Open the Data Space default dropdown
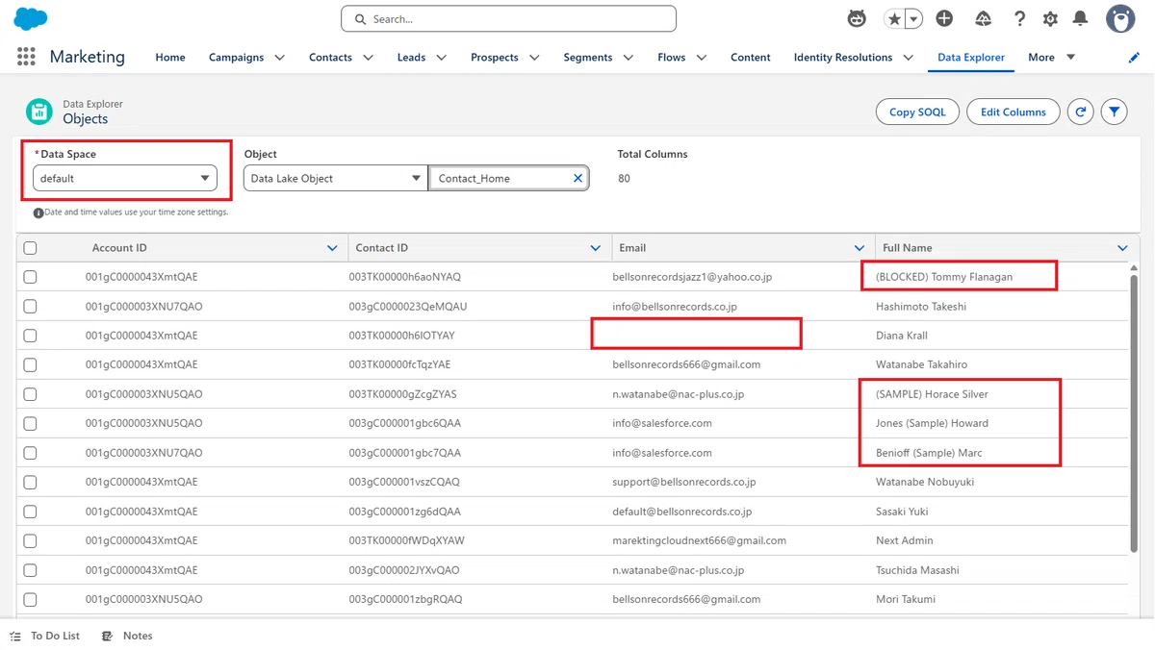This screenshot has width=1155, height=650. coord(125,178)
